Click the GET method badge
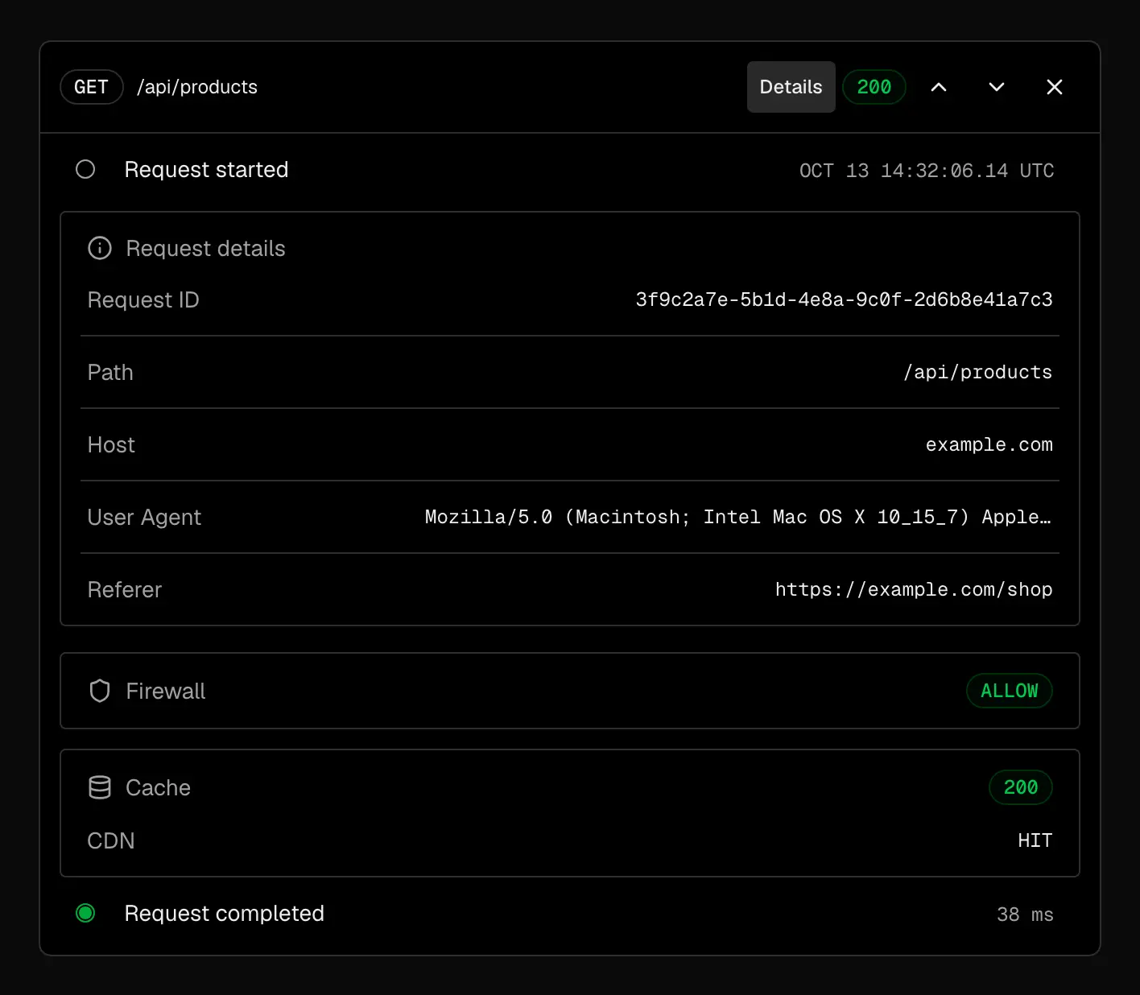This screenshot has width=1140, height=995. coord(91,87)
